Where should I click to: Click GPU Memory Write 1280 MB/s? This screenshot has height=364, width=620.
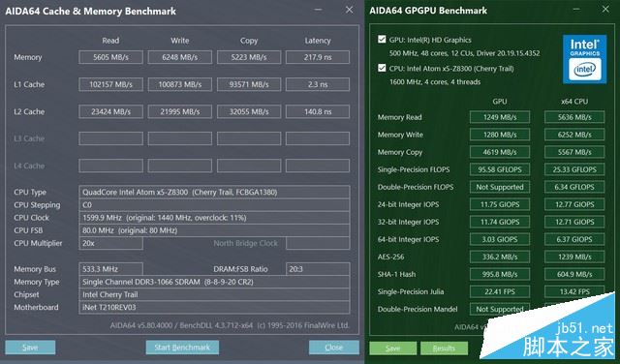point(500,135)
